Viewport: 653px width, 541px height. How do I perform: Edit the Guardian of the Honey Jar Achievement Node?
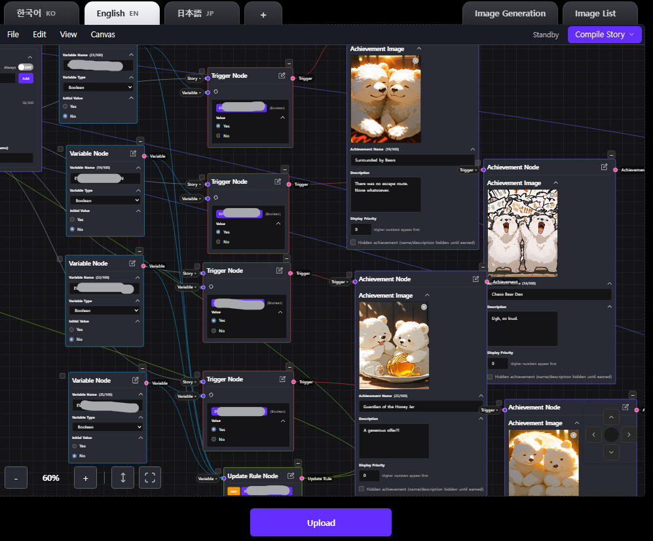476,279
